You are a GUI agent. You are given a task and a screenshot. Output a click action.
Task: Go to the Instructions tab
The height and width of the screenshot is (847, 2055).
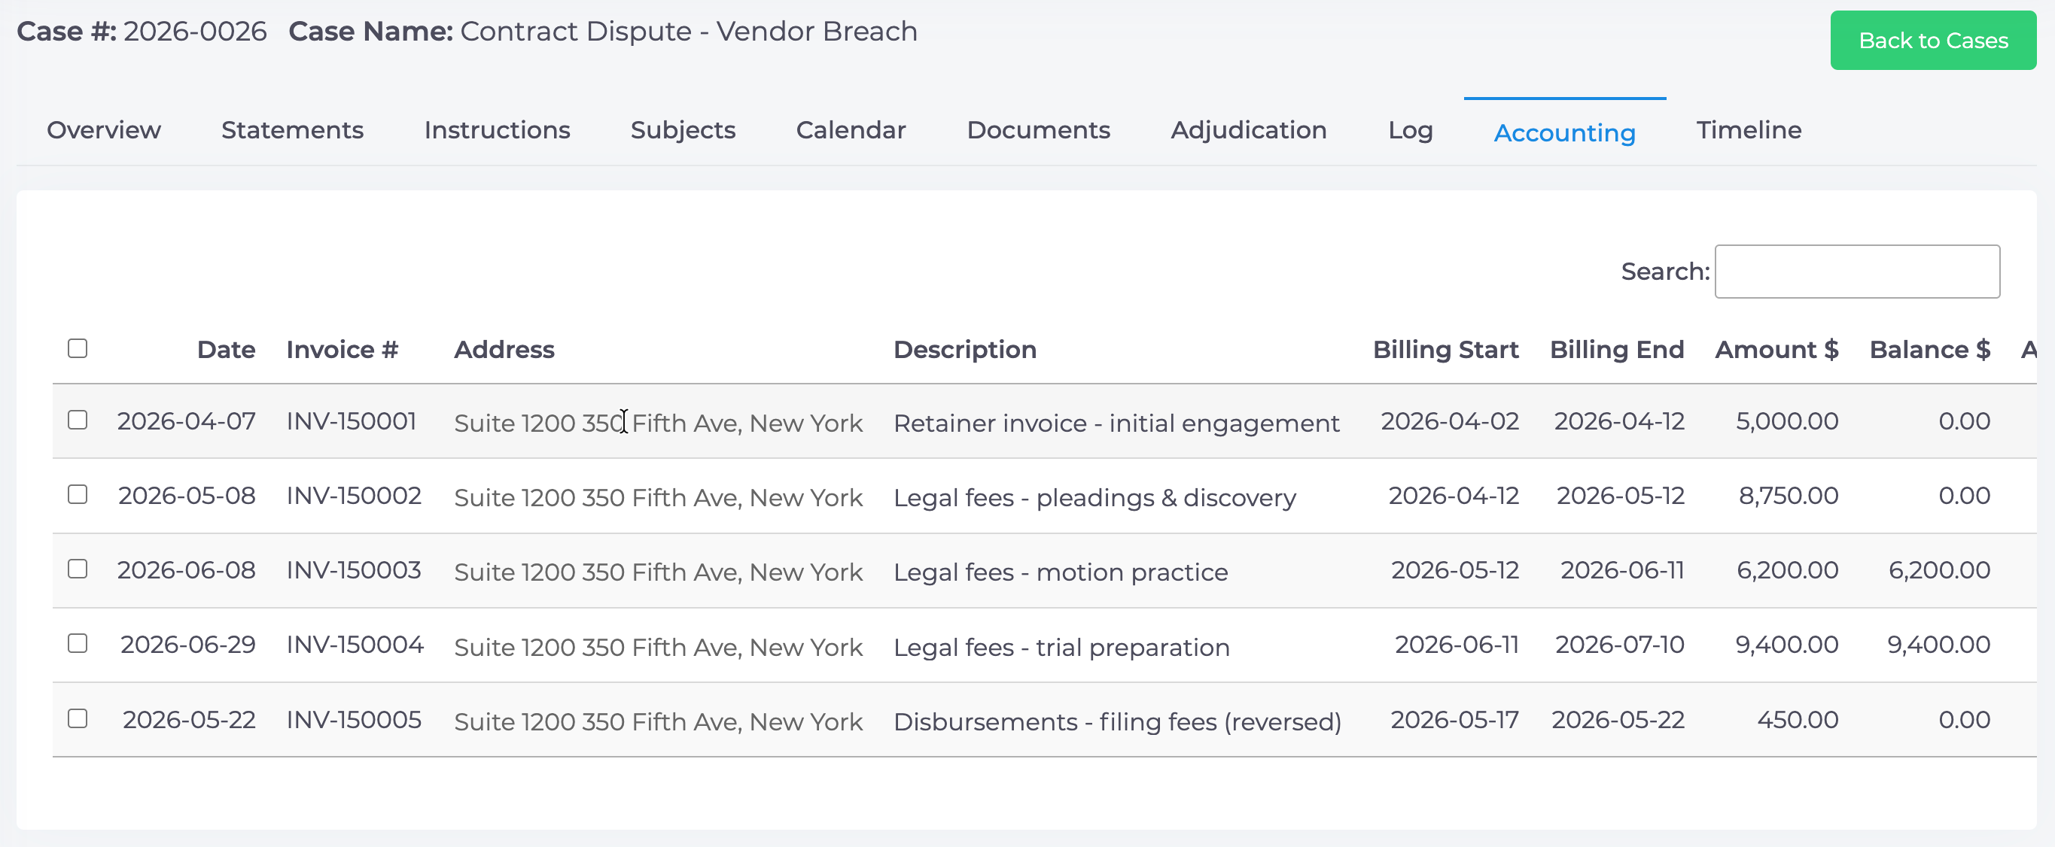pyautogui.click(x=497, y=130)
